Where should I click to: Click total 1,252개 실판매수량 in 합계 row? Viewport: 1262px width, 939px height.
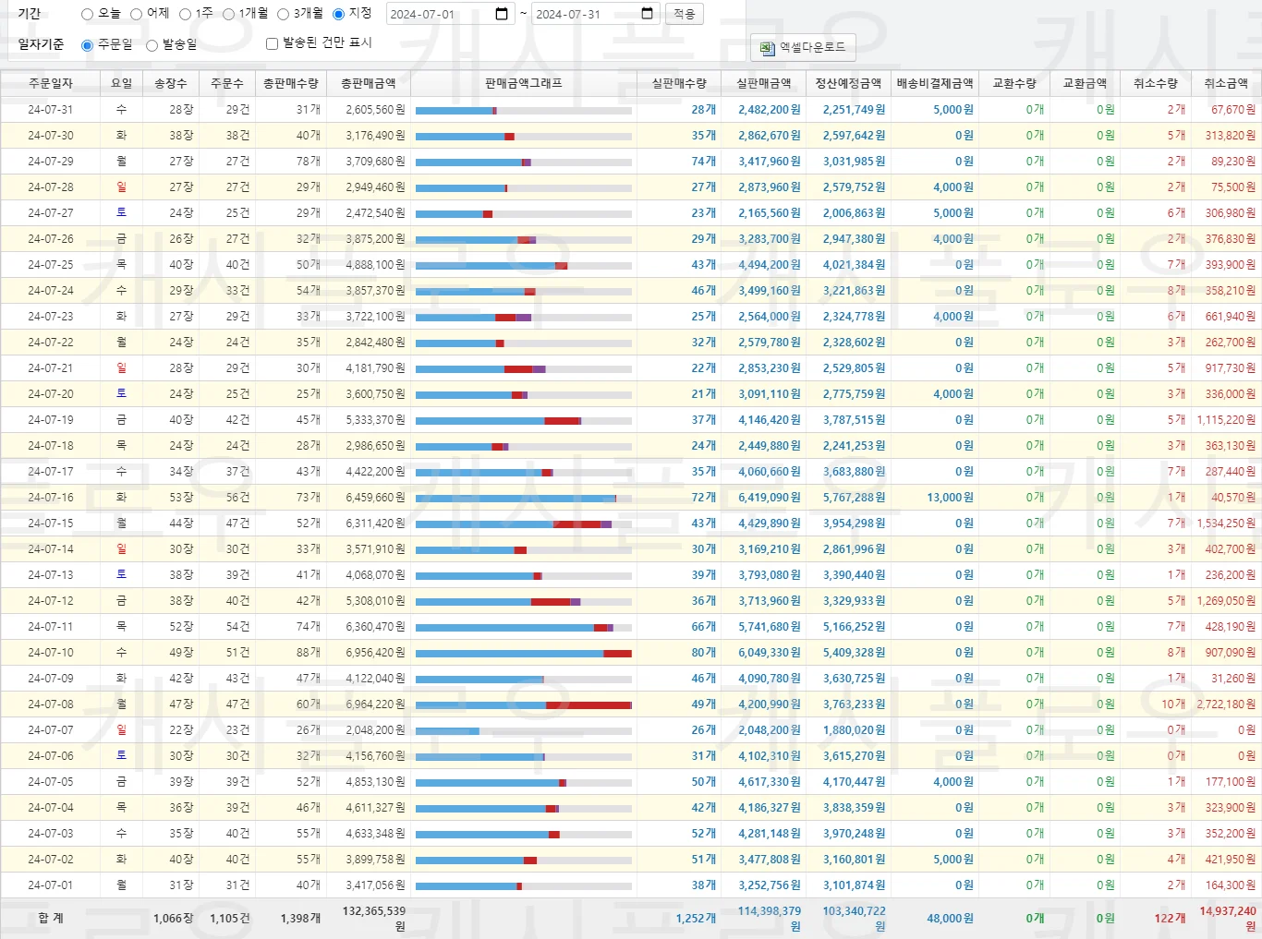[696, 918]
